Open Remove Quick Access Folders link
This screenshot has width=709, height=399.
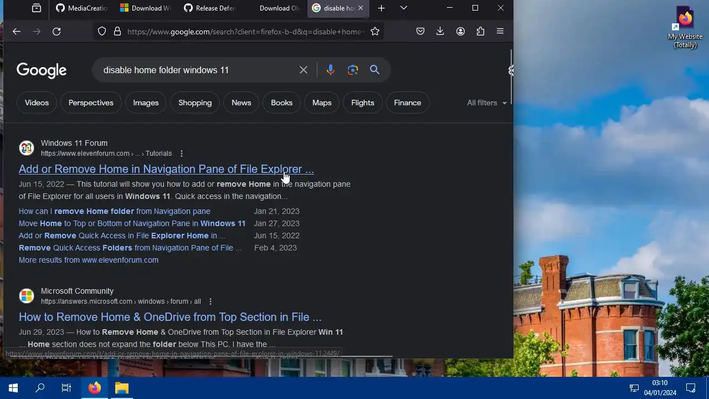click(x=130, y=248)
